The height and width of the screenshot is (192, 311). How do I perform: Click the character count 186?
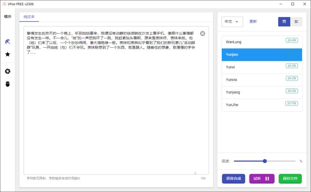[203, 178]
